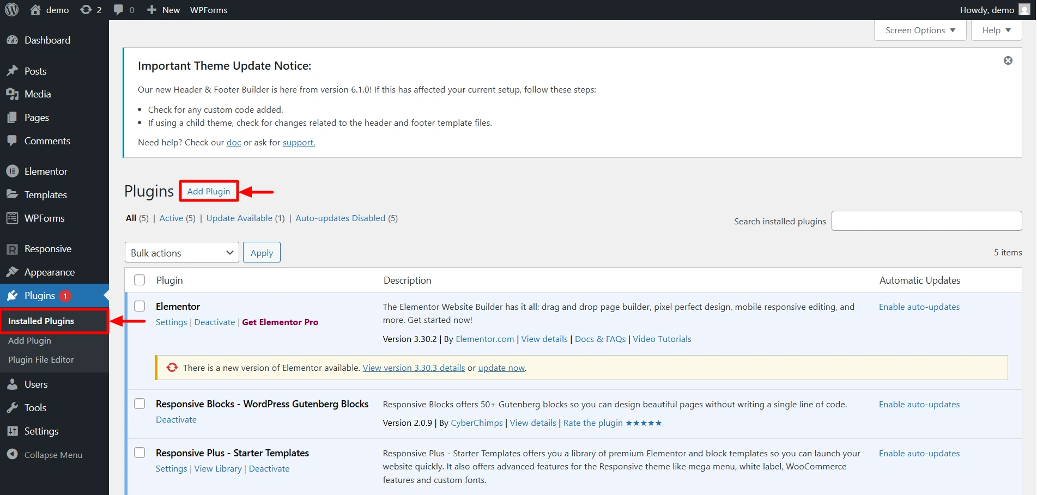This screenshot has width=1037, height=495.
Task: Open WPForms in the admin bar
Action: coord(209,10)
